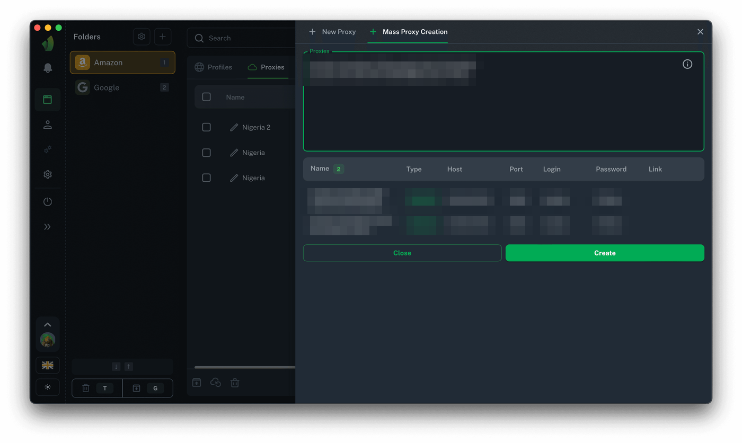Move folder up with up arrow
This screenshot has width=742, height=443.
point(129,367)
